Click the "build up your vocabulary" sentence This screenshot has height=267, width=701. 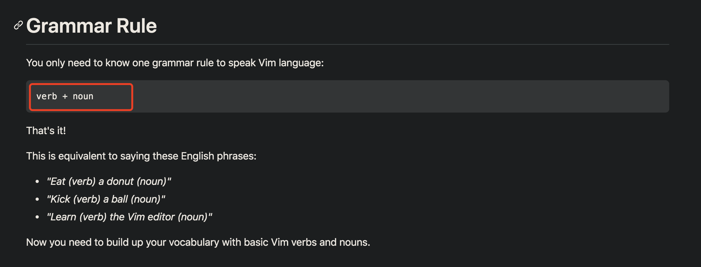(198, 242)
